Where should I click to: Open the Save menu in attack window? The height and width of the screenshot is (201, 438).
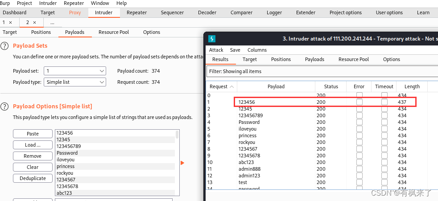pyautogui.click(x=235, y=50)
